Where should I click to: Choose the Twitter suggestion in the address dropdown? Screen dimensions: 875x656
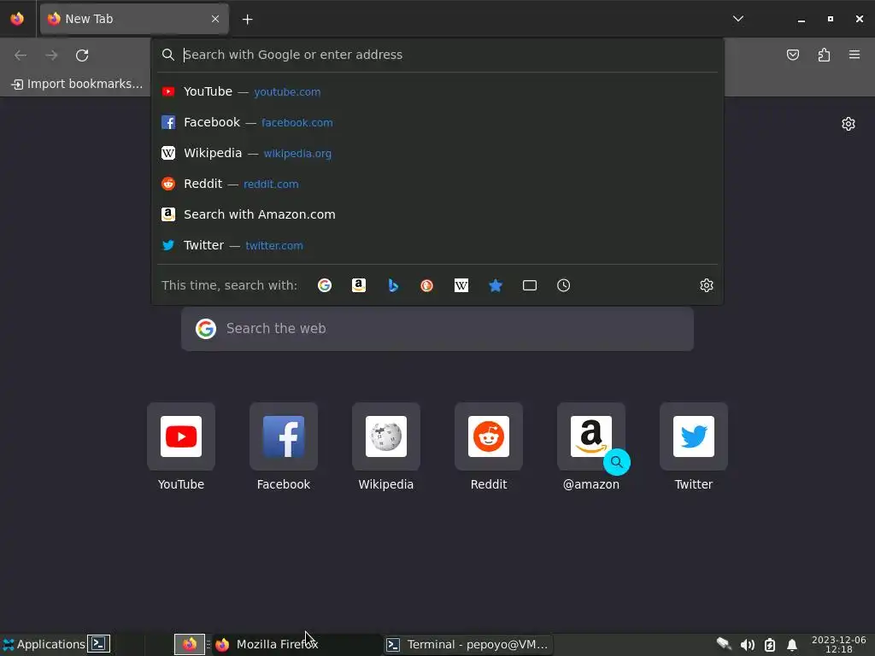pyautogui.click(x=437, y=245)
